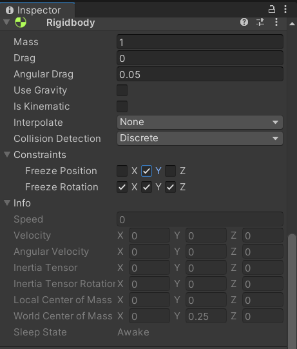
Task: Click the Collision Detection label
Action: pos(57,139)
